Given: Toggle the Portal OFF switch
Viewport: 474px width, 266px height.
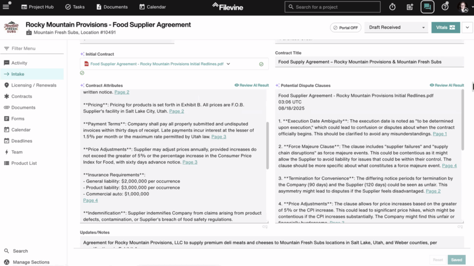Looking at the screenshot, I should click(346, 28).
